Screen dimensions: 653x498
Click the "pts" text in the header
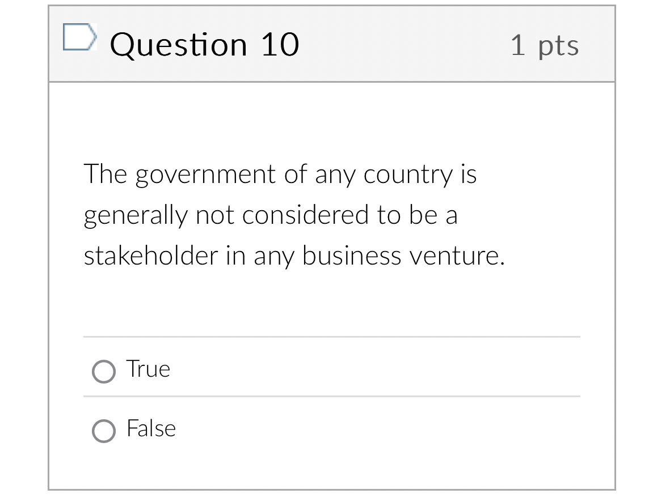point(558,46)
